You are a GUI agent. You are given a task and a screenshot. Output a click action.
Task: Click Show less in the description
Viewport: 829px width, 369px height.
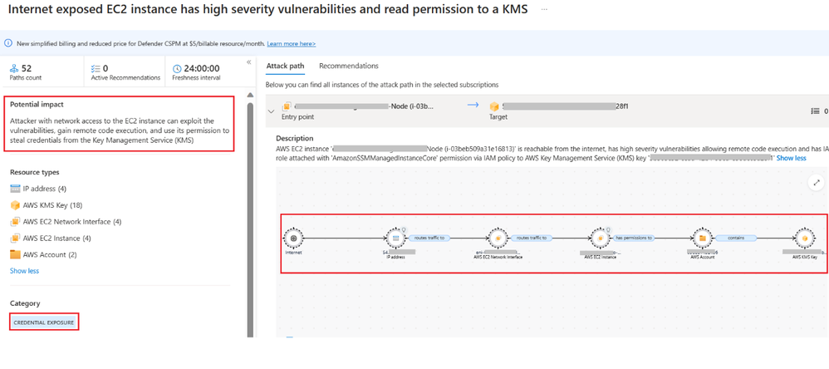(x=791, y=158)
